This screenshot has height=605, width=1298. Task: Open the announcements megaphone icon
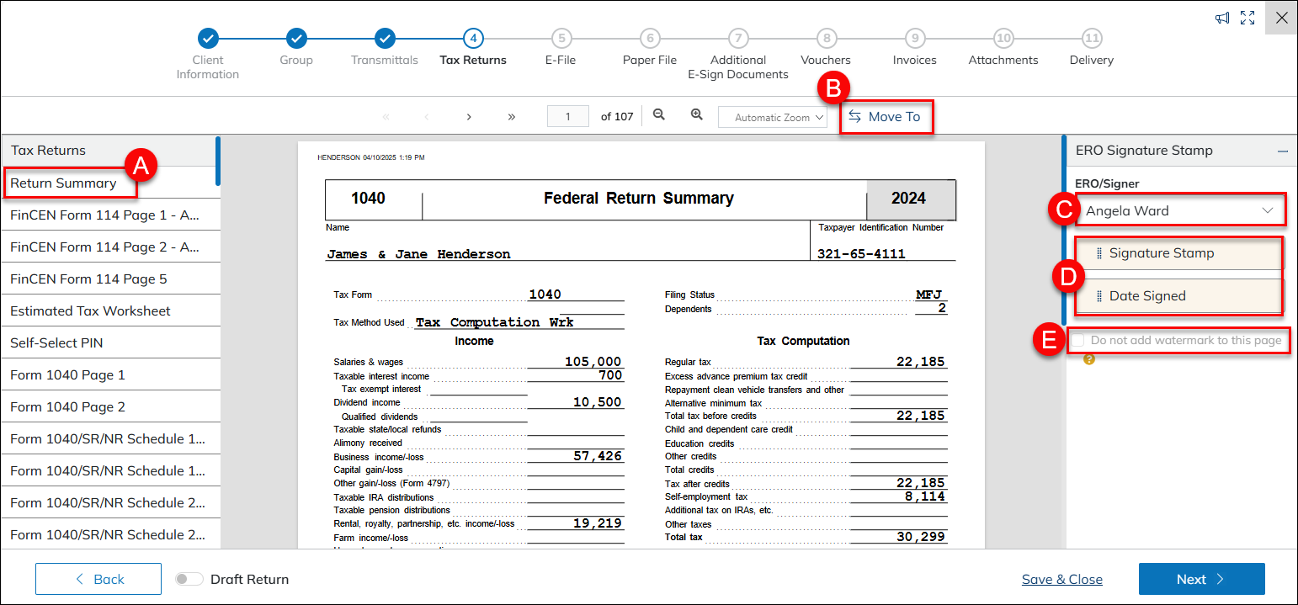click(1222, 18)
